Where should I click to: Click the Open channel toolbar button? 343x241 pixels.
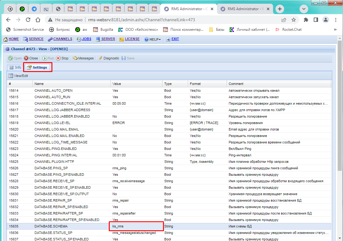pyautogui.click(x=15, y=58)
